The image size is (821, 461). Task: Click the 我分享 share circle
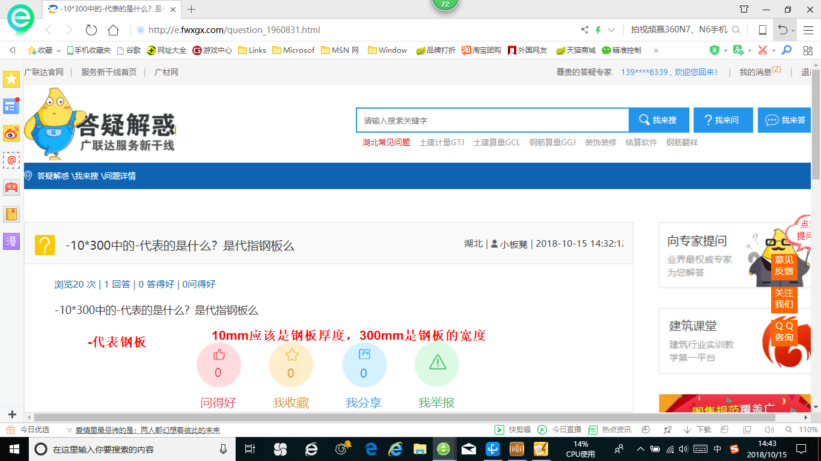(364, 365)
